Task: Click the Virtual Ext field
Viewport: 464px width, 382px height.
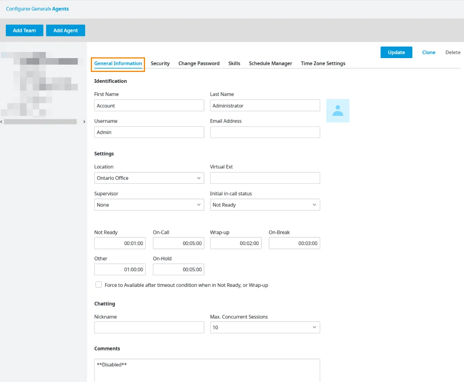Action: coord(265,178)
